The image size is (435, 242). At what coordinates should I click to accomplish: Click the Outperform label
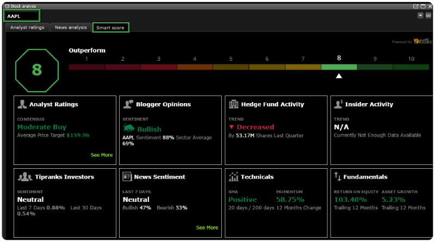(x=87, y=50)
